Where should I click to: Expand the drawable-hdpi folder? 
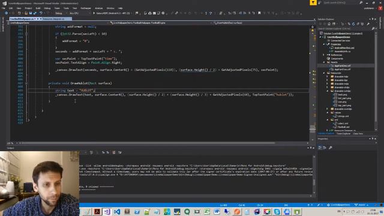328,77
